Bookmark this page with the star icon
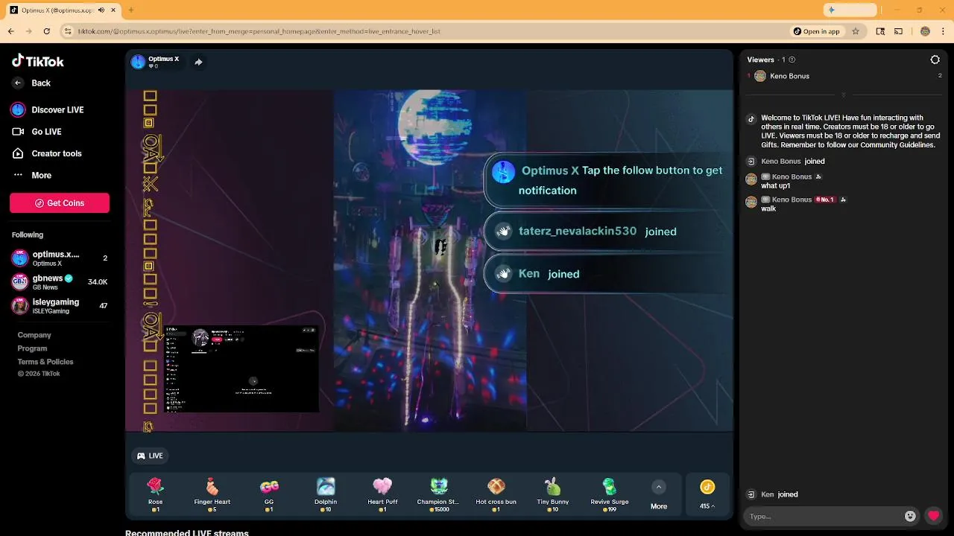The width and height of the screenshot is (954, 536). pyautogui.click(x=856, y=31)
